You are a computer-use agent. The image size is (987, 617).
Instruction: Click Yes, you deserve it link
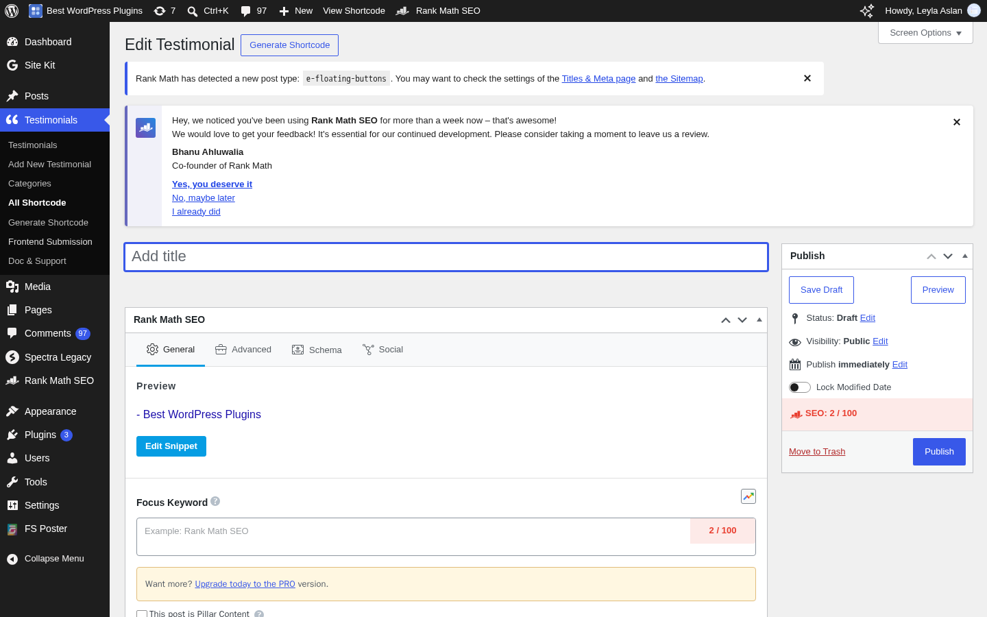tap(212, 184)
